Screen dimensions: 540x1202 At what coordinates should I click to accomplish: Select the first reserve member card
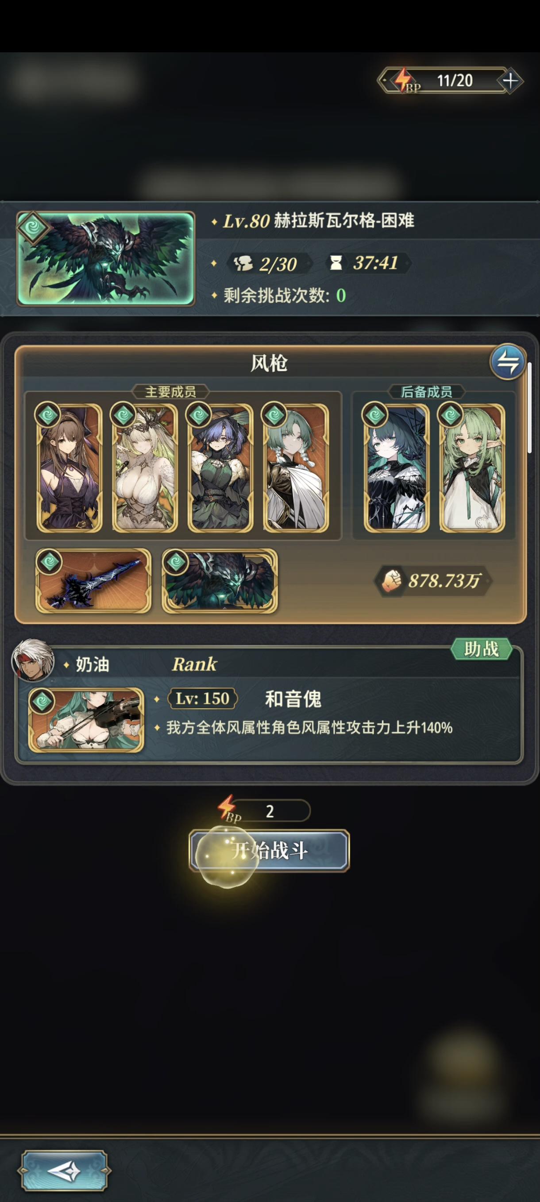396,467
